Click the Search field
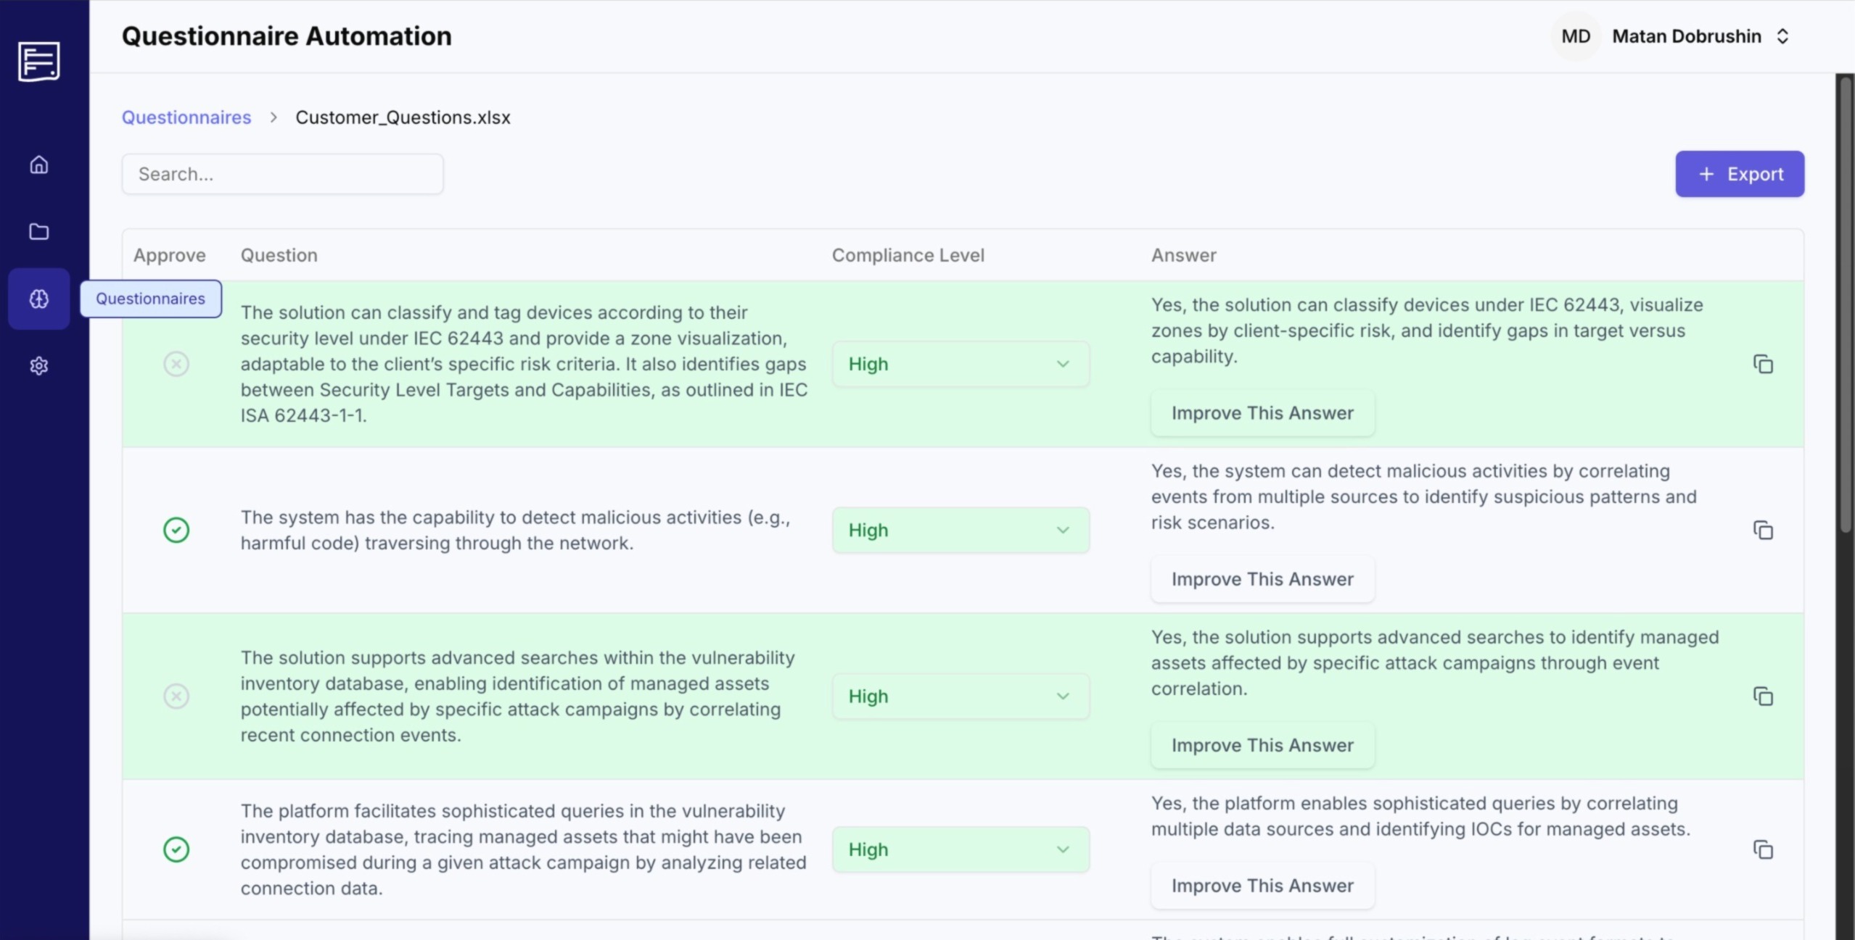This screenshot has width=1855, height=940. tap(282, 173)
